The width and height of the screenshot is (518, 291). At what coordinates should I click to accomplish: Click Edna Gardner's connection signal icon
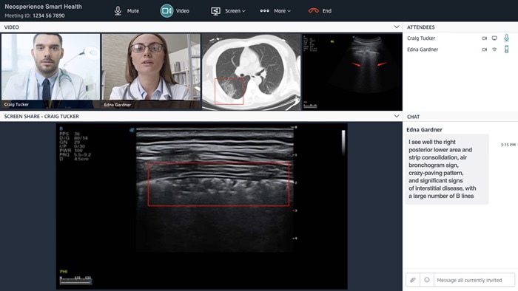point(494,49)
